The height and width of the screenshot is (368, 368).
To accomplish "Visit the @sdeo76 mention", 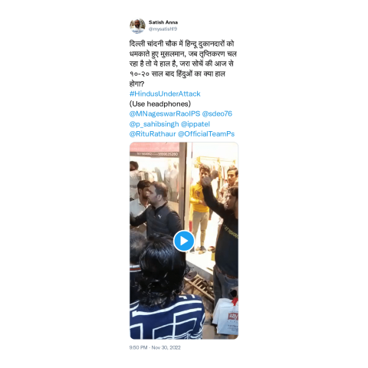I will pos(217,113).
